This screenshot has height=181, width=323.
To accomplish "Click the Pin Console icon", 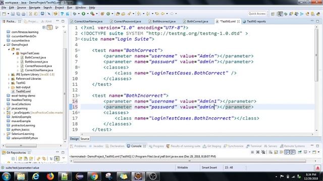I will click(300, 152).
